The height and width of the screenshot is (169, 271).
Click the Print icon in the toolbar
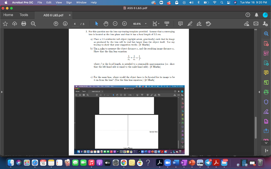tap(24, 24)
